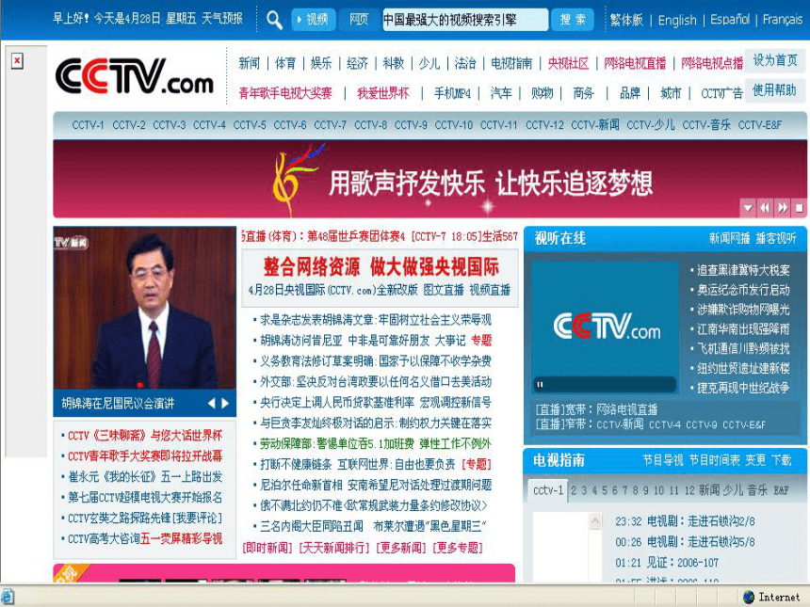This screenshot has width=810, height=607.
Task: Skip to next banner with forward button
Action: (x=783, y=208)
